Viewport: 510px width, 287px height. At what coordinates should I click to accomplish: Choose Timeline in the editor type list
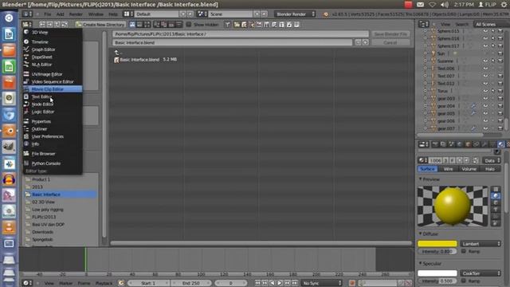pos(52,42)
